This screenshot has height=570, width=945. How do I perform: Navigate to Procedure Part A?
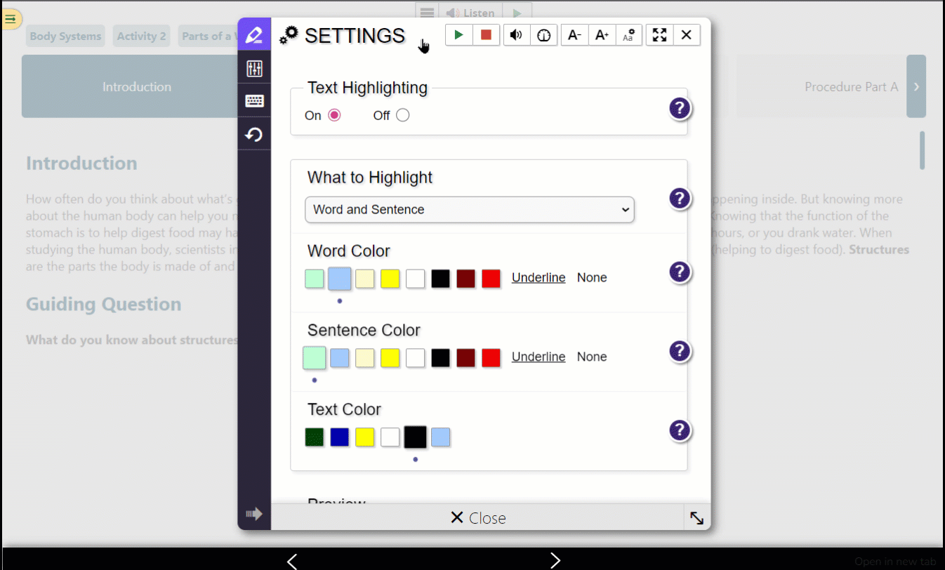(x=852, y=86)
